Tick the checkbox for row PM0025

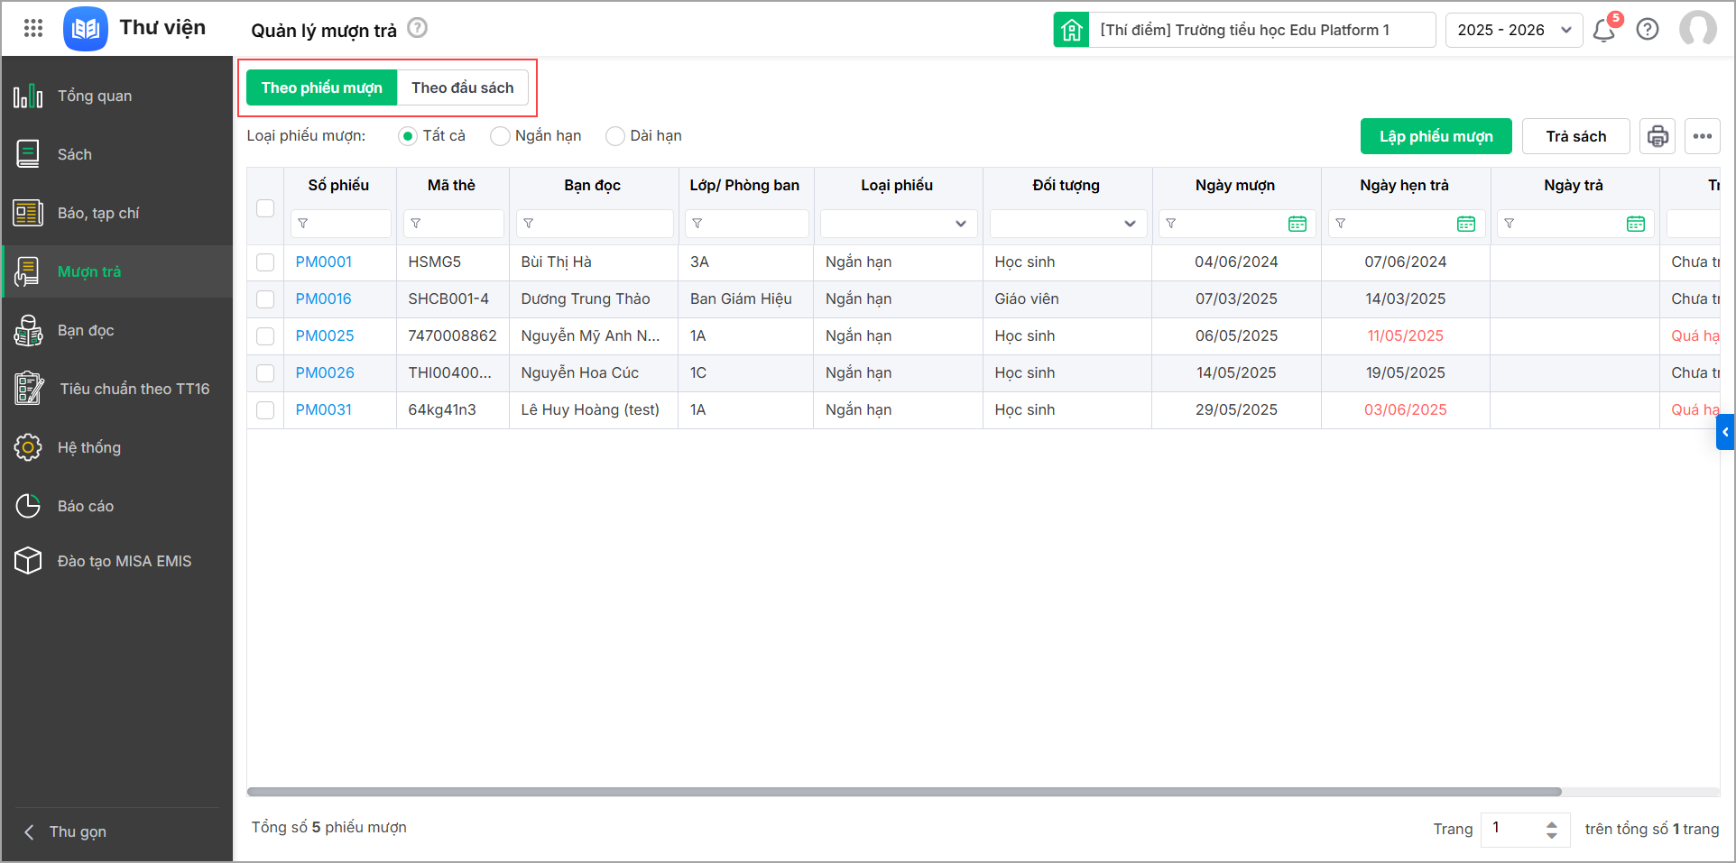click(265, 336)
